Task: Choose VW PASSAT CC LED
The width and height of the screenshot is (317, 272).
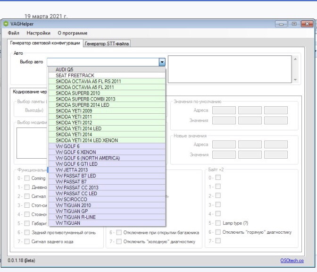Action: 107,193
